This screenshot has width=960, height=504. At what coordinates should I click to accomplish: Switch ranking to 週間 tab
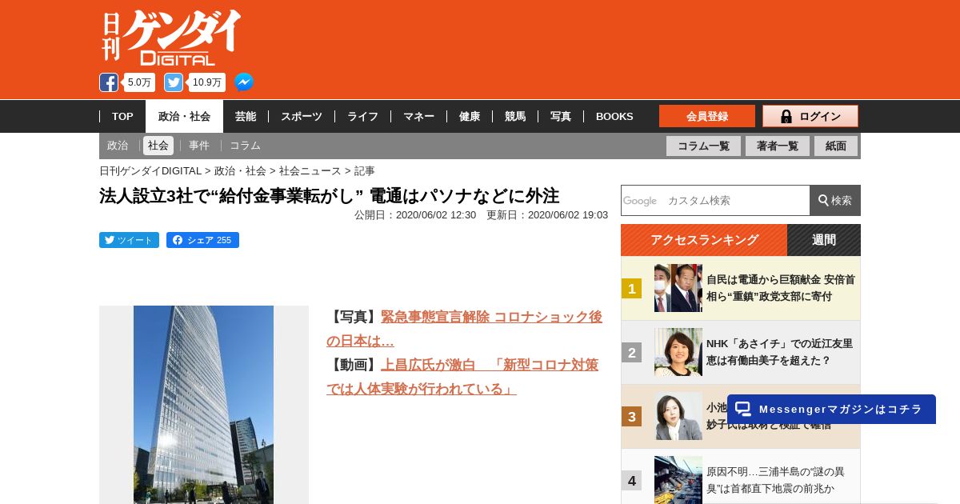(824, 240)
